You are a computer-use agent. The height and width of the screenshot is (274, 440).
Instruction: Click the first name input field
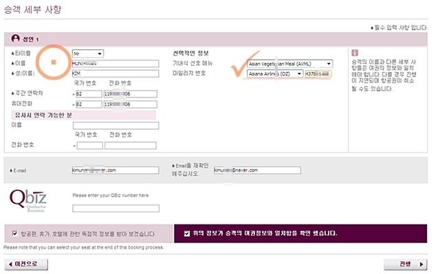(115, 64)
